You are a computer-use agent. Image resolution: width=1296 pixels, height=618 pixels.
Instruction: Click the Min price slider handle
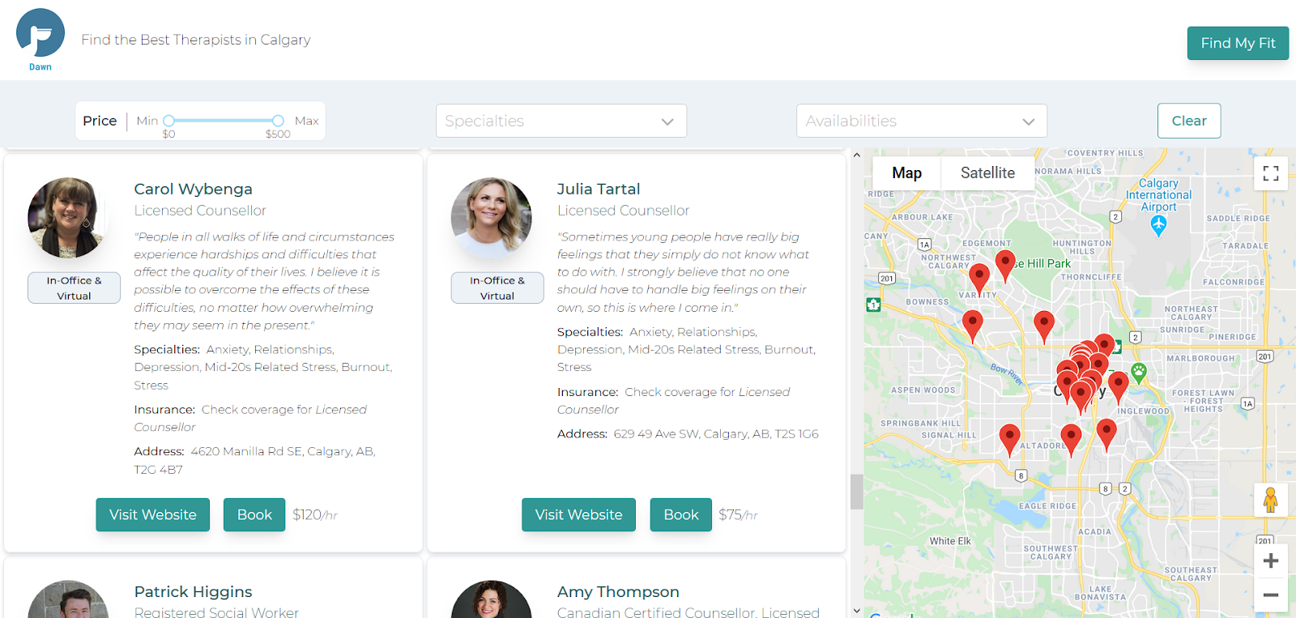coord(168,121)
